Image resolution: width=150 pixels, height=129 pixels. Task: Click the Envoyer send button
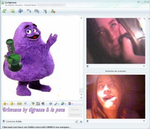tap(75, 109)
